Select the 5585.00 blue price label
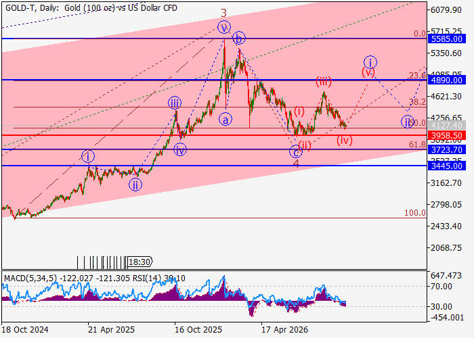This screenshot has height=338, width=474. click(447, 39)
